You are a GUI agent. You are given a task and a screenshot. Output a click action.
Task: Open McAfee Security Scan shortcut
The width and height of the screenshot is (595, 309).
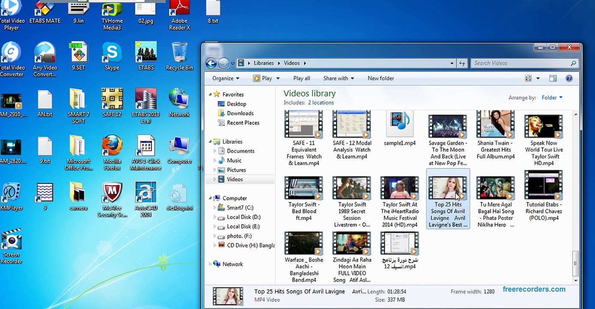[112, 200]
